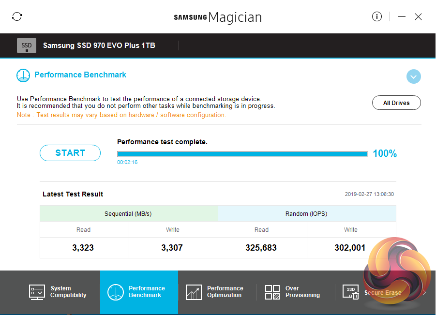Viewport: 436px width, 316px height.
Task: Click the Secure Erase SSD trash icon
Action: 350,292
